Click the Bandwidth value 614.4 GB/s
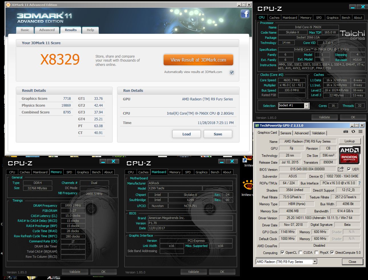Image resolution: width=368 pixels, height=280 pixels. point(345,211)
